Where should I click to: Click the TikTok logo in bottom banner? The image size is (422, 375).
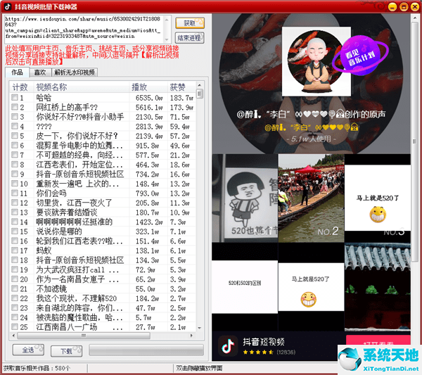[x=227, y=346]
